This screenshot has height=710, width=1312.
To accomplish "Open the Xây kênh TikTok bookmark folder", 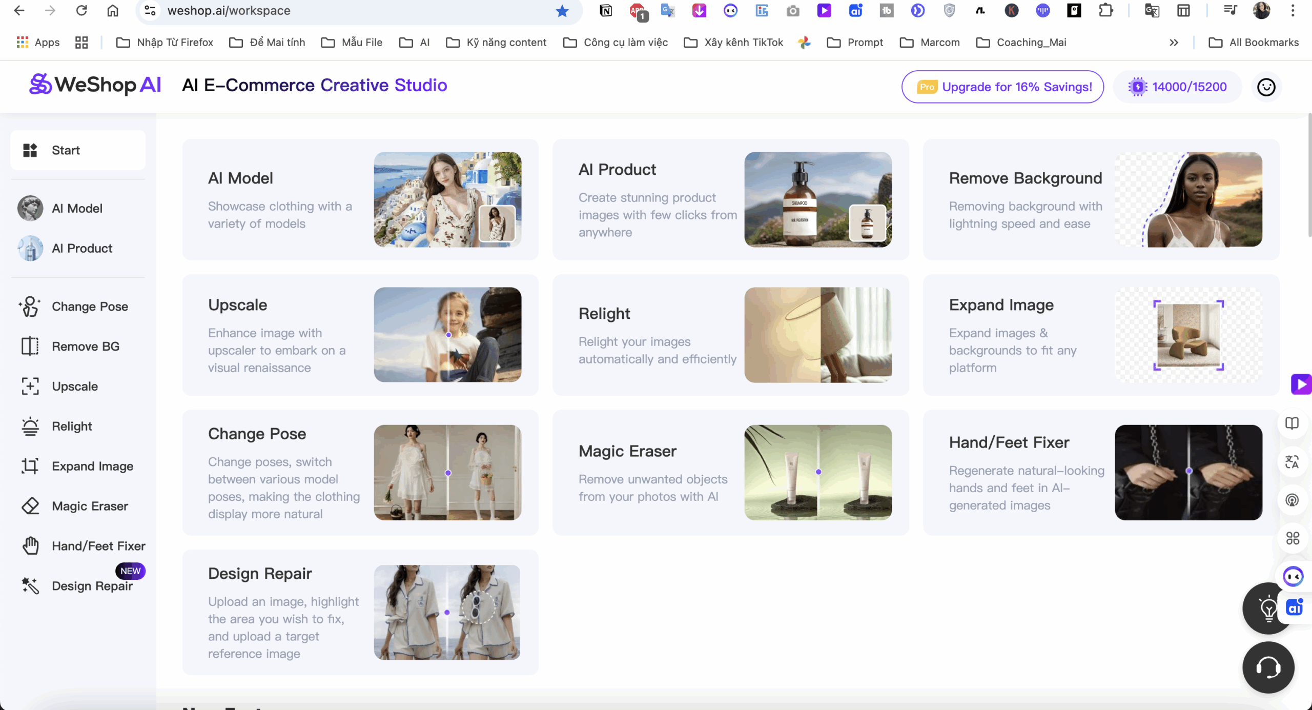I will (x=733, y=43).
